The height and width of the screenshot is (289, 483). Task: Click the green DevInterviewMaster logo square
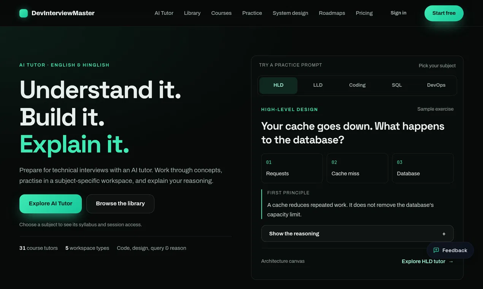(24, 13)
